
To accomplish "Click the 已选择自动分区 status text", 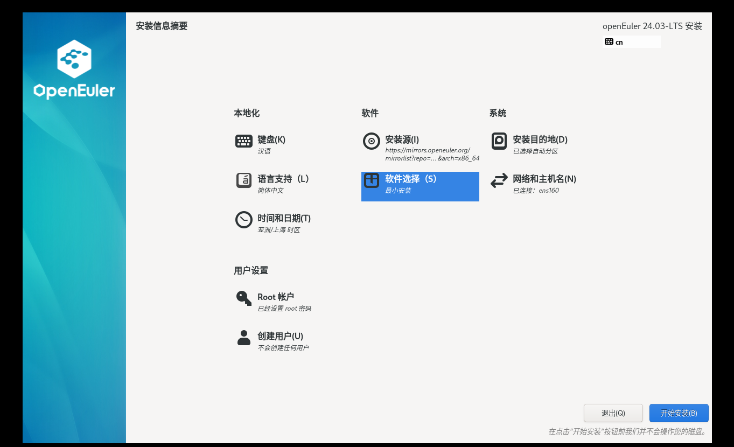I will (535, 151).
